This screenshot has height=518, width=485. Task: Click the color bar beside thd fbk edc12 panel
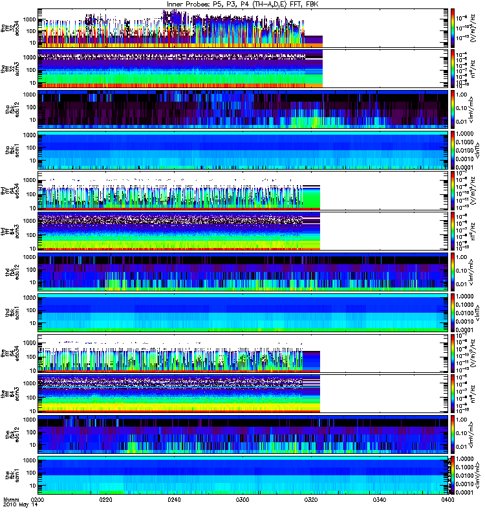pos(453,272)
